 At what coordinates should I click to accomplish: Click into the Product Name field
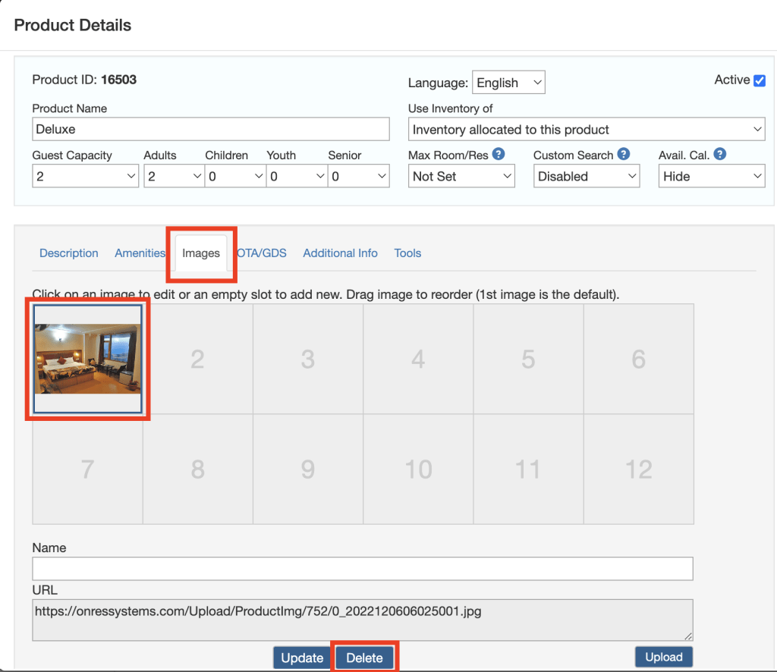[211, 129]
